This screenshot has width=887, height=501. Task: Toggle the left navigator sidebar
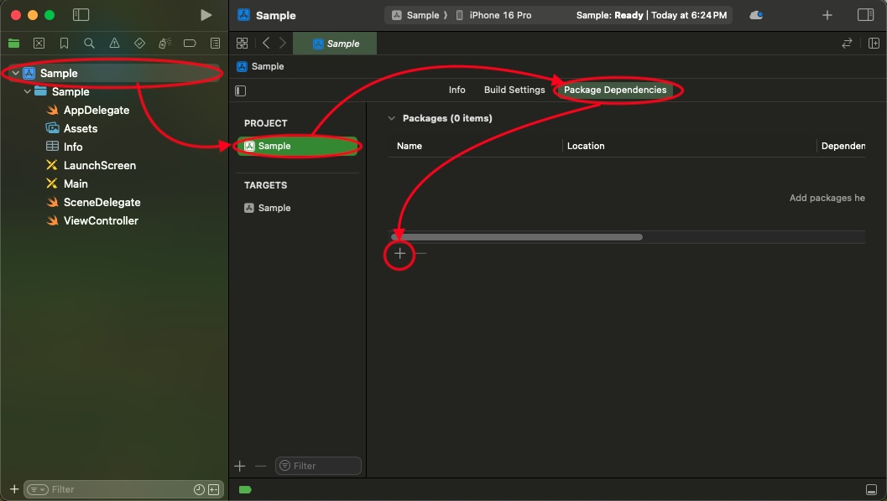point(81,15)
